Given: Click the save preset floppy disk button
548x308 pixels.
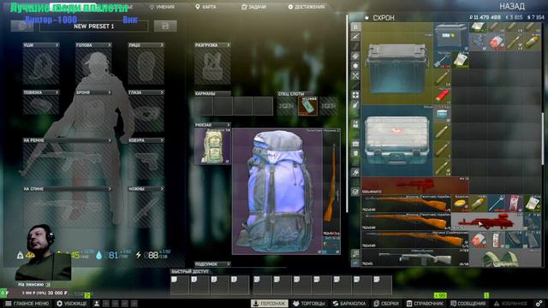Looking at the screenshot, I should click(x=165, y=27).
